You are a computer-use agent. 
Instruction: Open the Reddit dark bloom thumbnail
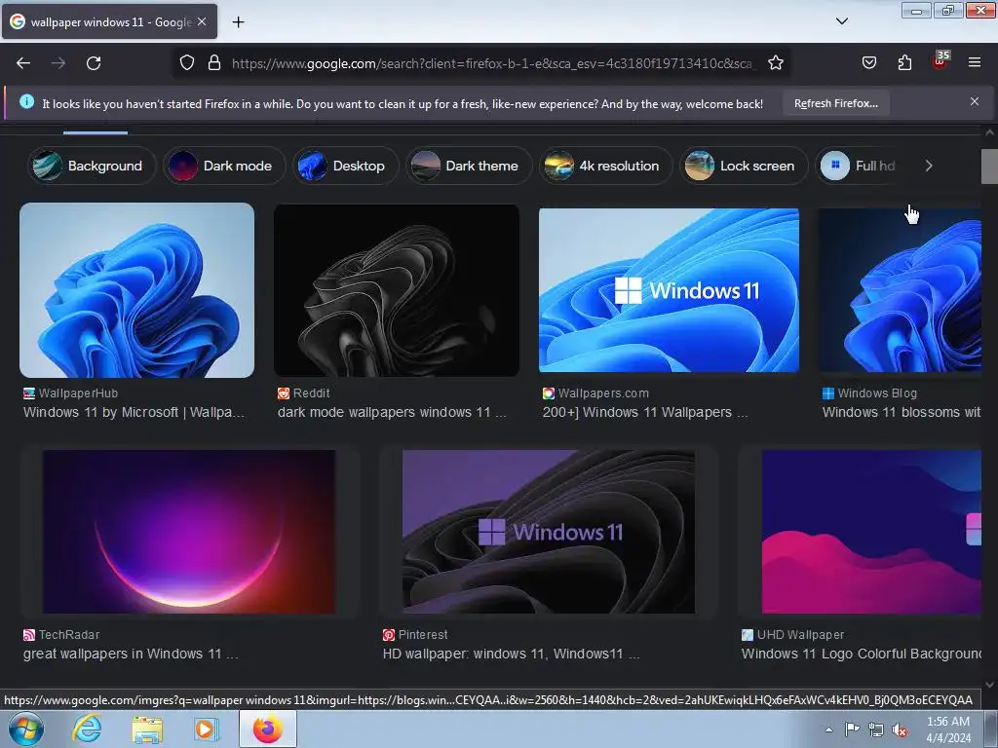point(397,290)
